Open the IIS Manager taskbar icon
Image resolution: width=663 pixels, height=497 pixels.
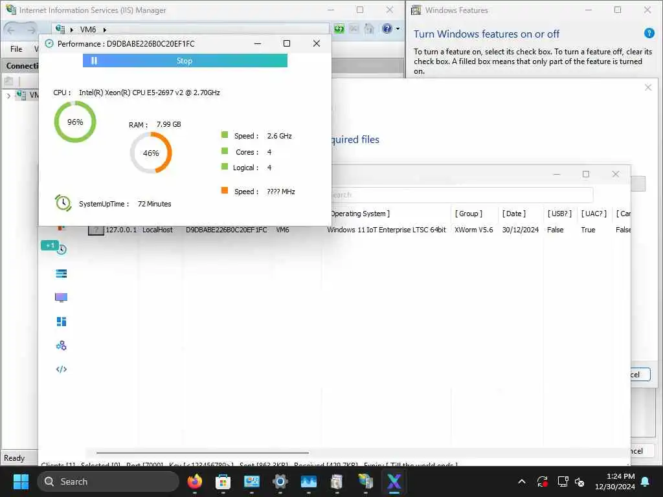[365, 481]
